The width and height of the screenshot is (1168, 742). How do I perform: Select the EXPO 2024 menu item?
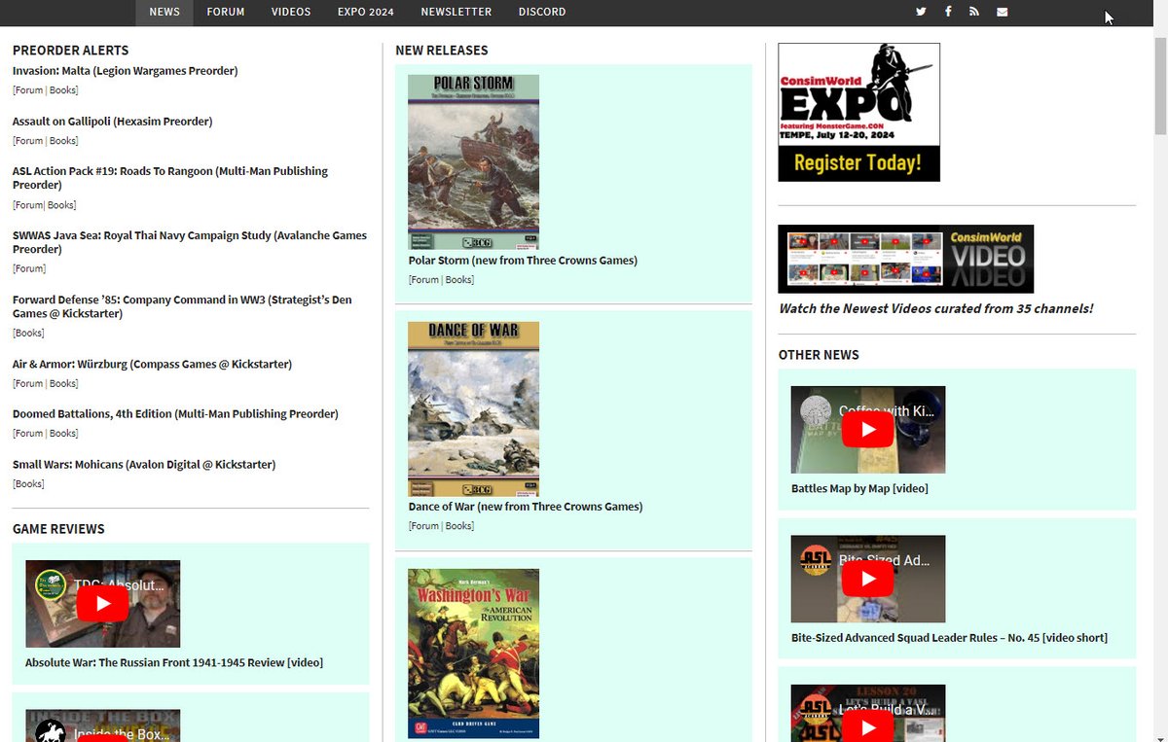coord(365,12)
